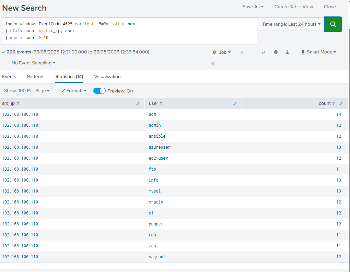Image resolution: width=350 pixels, height=272 pixels.
Task: Turn off the Preview toggle
Action: click(100, 91)
